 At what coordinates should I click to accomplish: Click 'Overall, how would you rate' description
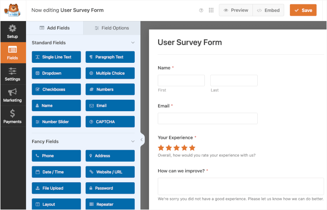[207, 155]
